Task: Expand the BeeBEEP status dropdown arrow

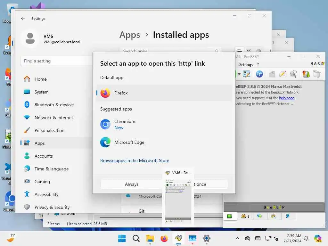Action: pyautogui.click(x=239, y=74)
